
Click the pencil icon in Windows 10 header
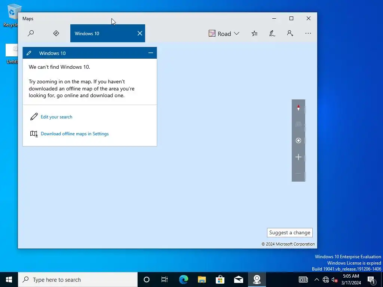tap(29, 53)
